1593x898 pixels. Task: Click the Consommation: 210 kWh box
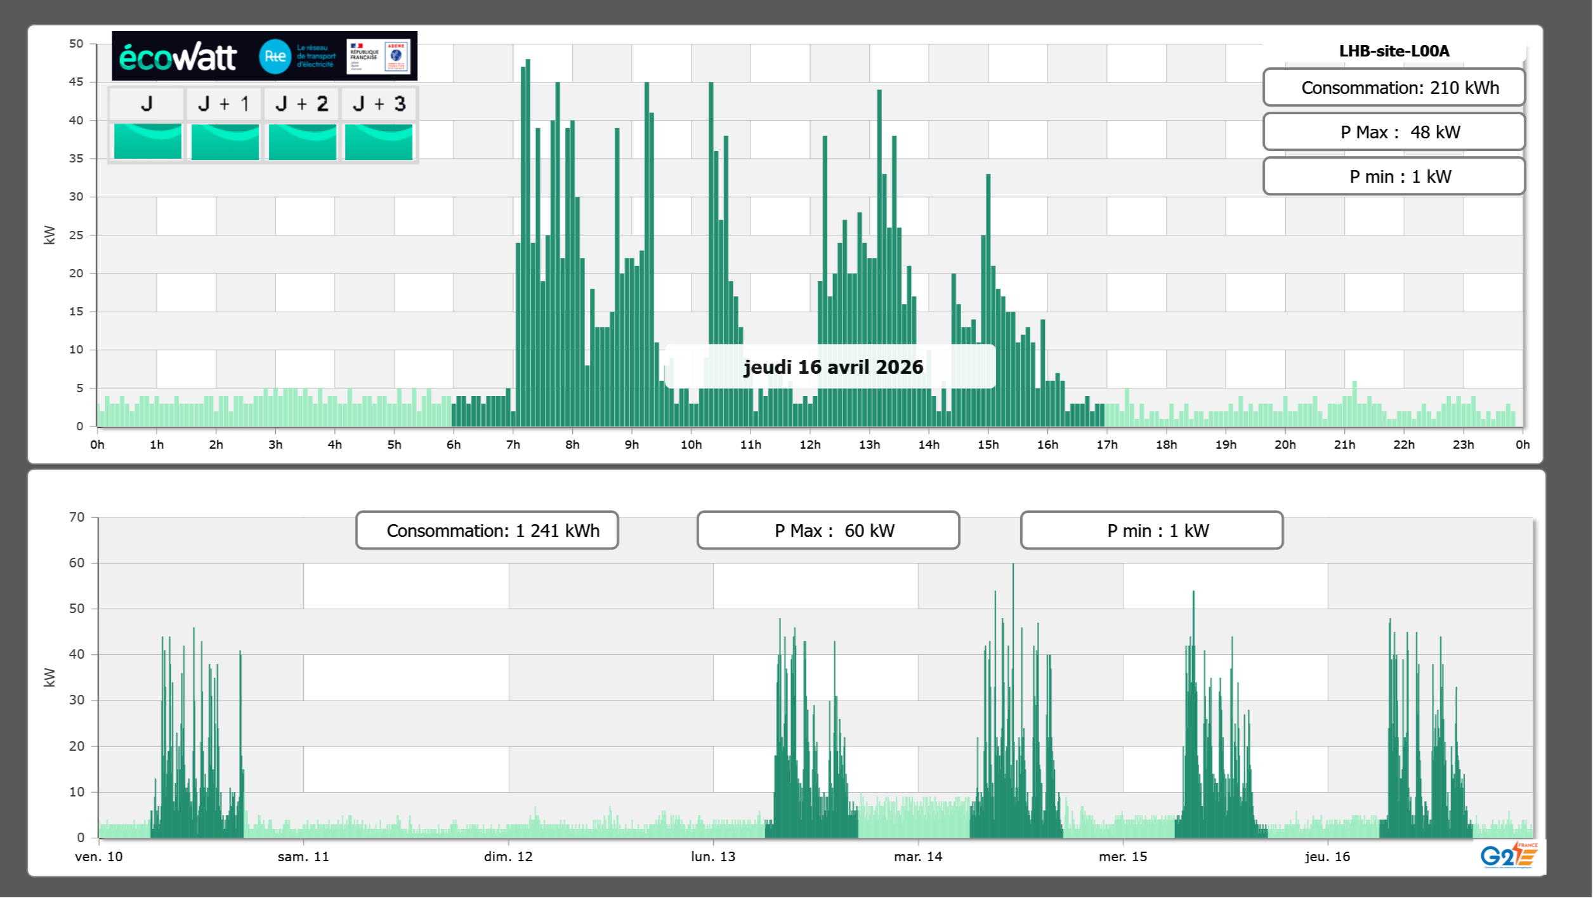(x=1393, y=88)
